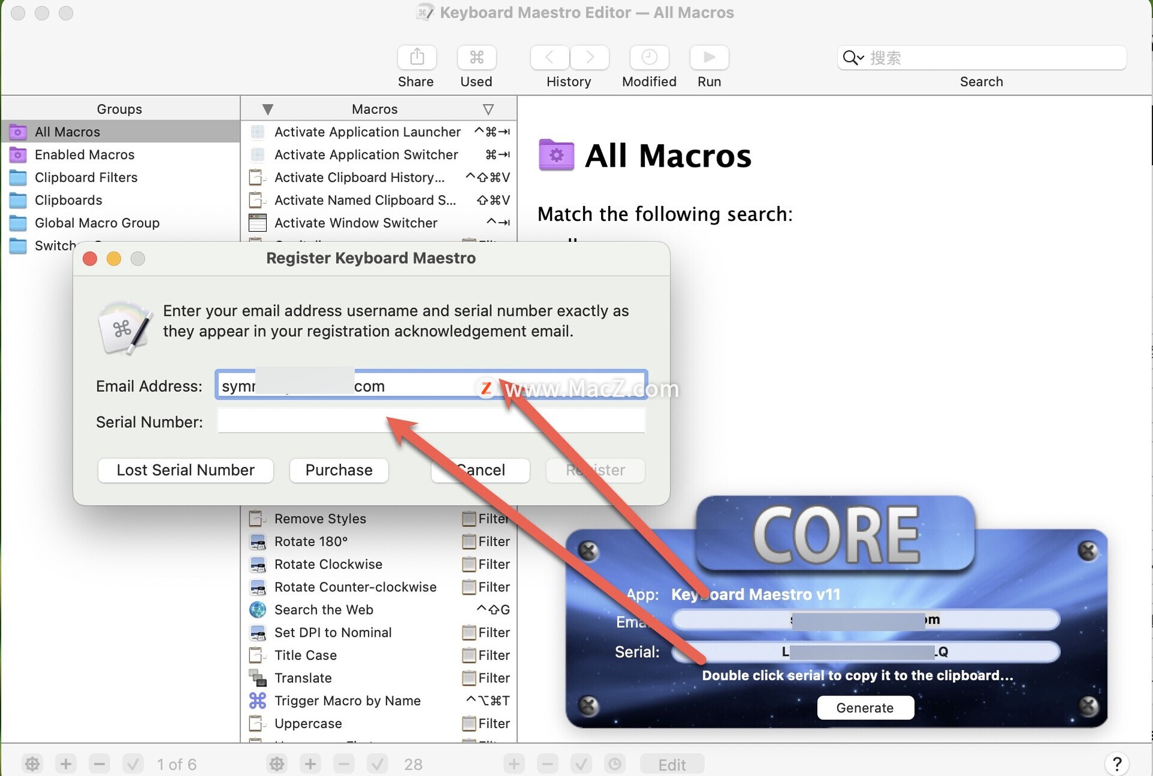1153x776 pixels.
Task: Toggle enable checkmark for selected macro
Action: click(377, 764)
